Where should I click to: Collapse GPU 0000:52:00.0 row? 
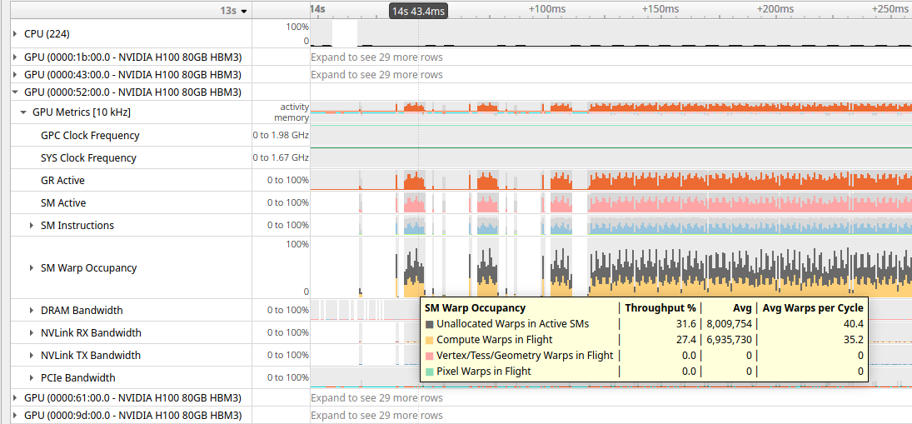pos(15,92)
